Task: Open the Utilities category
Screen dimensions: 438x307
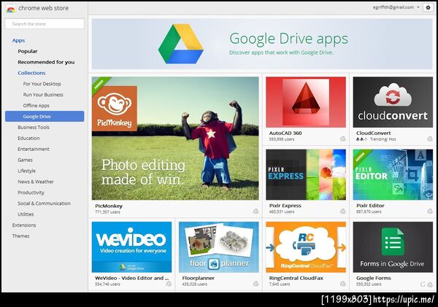Action: [x=26, y=214]
